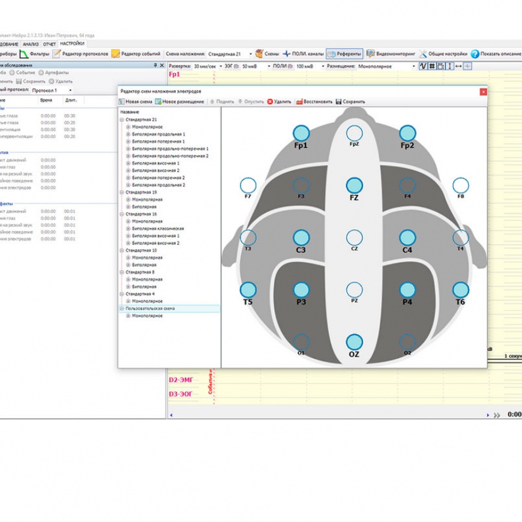Pin the examination side panel
This screenshot has height=522, width=522.
tap(155, 65)
